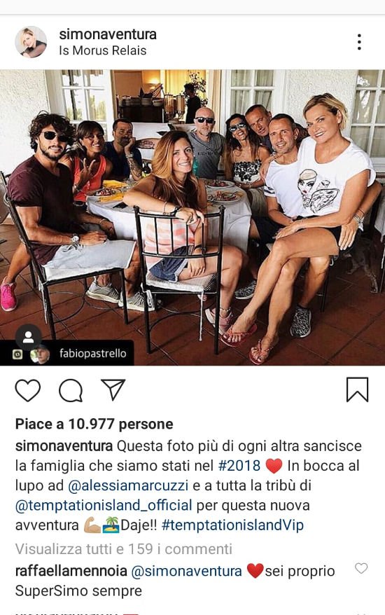Tap fabiopastrello small avatar icon
Image resolution: width=385 pixels, height=615 pixels.
point(41,354)
